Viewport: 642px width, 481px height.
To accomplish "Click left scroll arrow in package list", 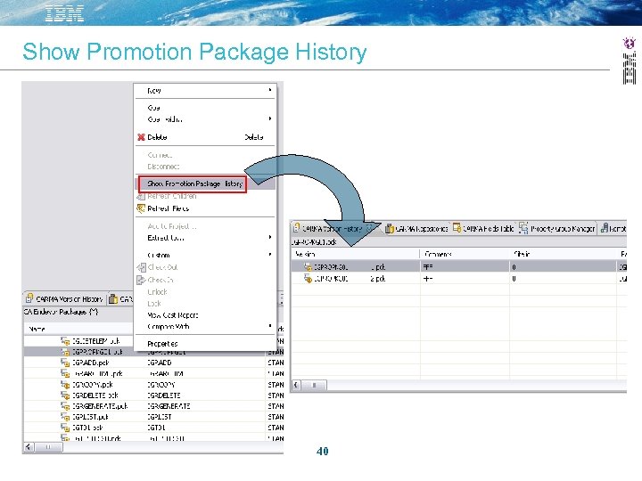I will (28, 447).
